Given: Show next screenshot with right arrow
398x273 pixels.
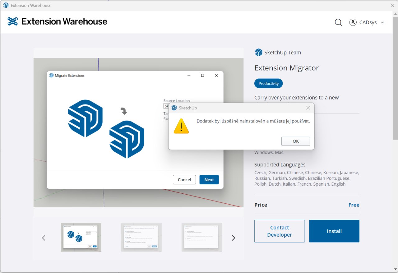Looking at the screenshot, I should (233, 238).
